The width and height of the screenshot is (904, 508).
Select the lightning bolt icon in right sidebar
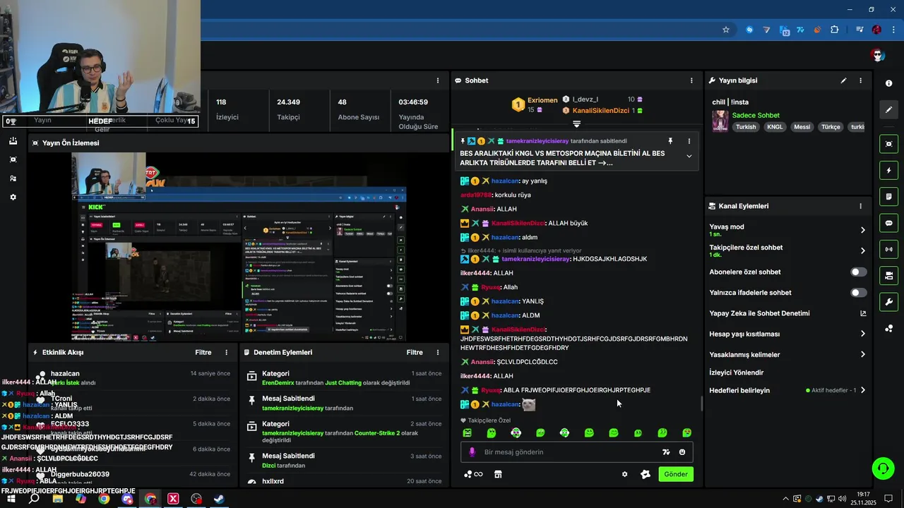(888, 170)
